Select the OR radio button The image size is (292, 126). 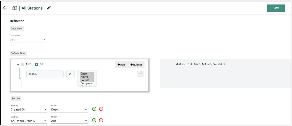(36, 65)
